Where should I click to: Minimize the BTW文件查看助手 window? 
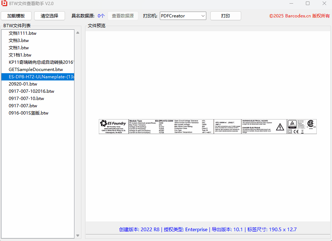291,3
